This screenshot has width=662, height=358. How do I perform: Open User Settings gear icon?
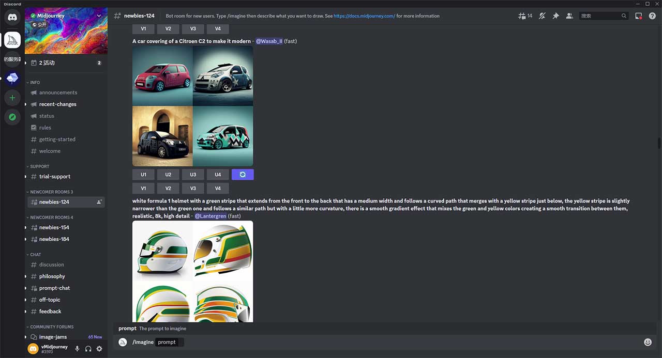99,349
